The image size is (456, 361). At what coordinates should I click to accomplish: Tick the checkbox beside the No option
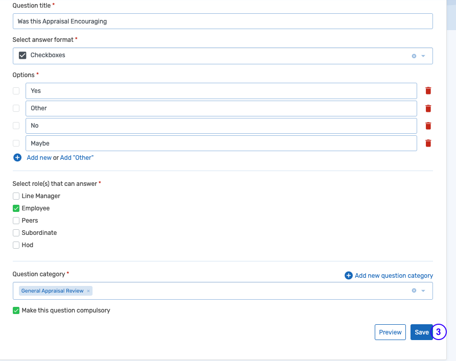[16, 126]
